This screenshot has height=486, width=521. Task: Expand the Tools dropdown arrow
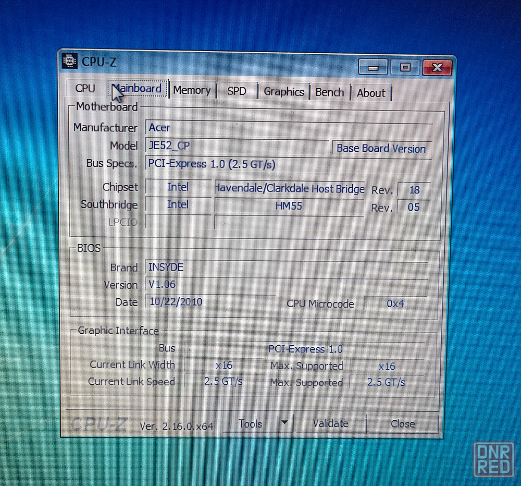[285, 423]
